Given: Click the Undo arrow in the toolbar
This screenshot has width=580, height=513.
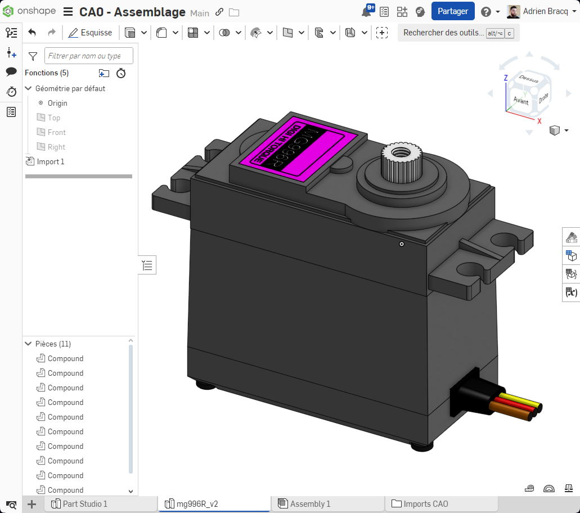Looking at the screenshot, I should [x=32, y=33].
